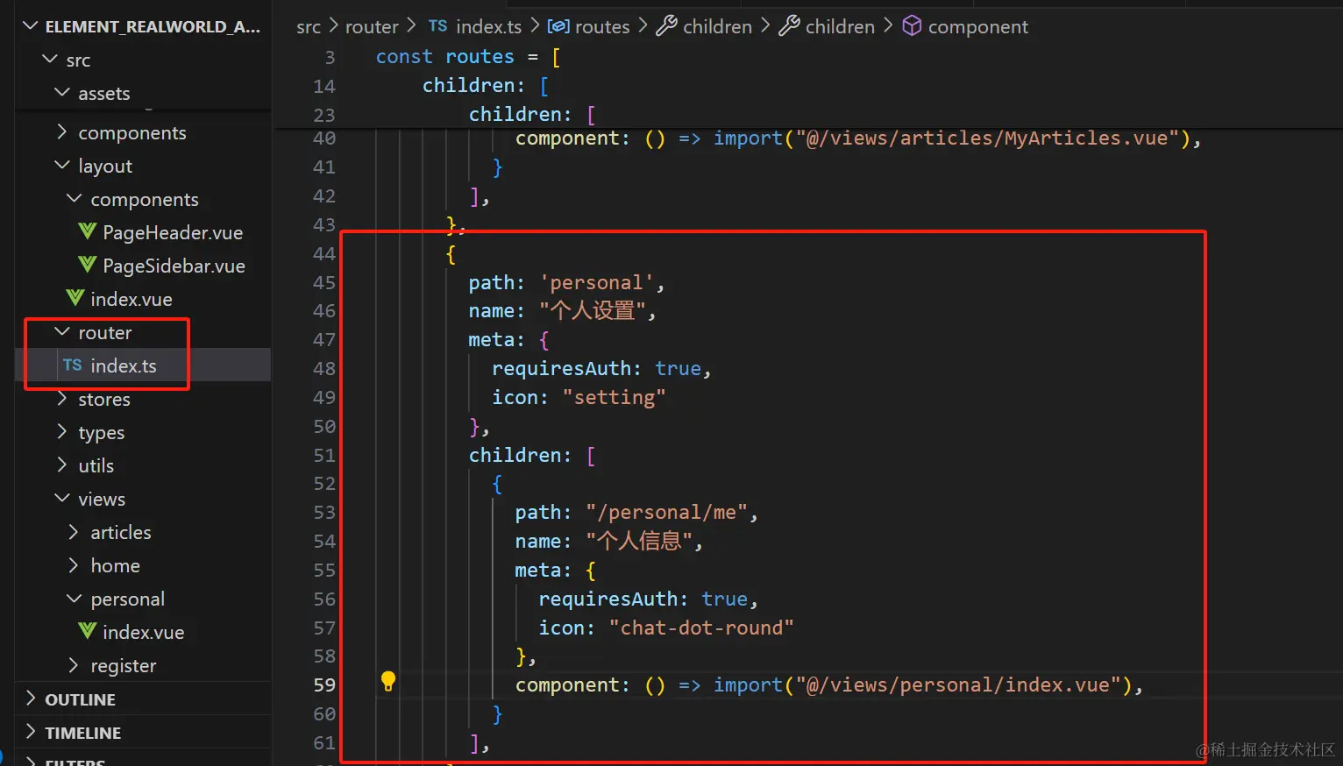Open index.vue under the personal folder

pos(143,632)
